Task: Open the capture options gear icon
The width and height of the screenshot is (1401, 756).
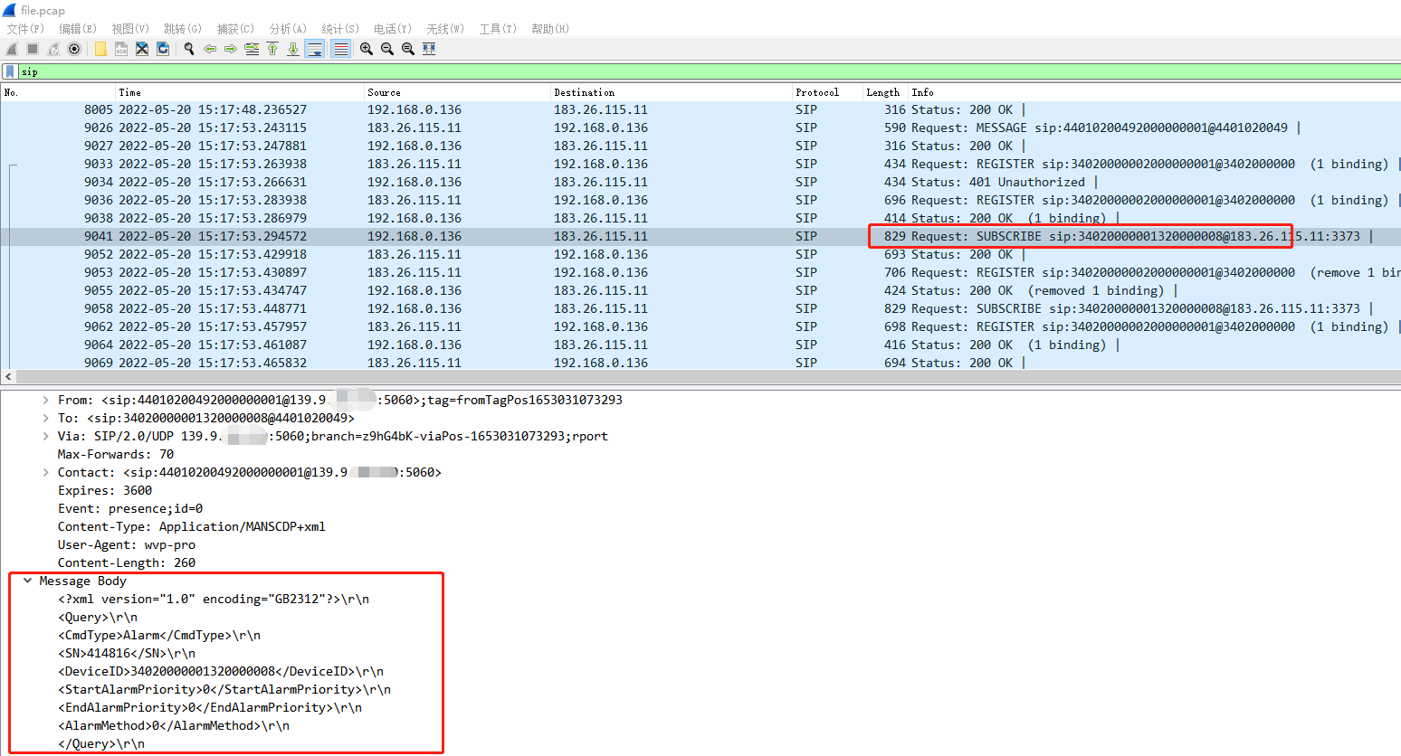Action: click(x=73, y=49)
